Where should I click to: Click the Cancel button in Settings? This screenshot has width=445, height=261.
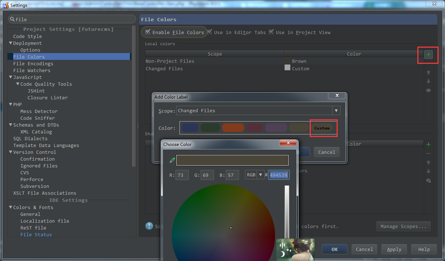(x=364, y=249)
